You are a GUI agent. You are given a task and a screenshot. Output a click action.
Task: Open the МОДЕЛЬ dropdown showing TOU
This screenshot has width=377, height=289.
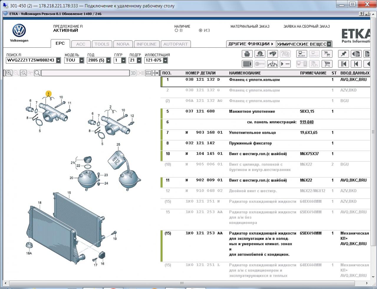(82, 60)
